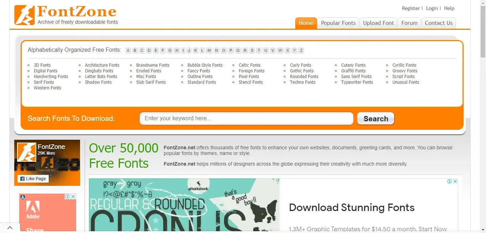Open the Typewriter Fonts category
This screenshot has height=233, width=486.
coord(357,82)
